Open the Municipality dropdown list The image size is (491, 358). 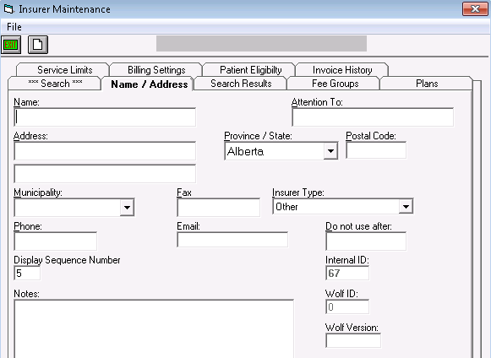tap(127, 207)
